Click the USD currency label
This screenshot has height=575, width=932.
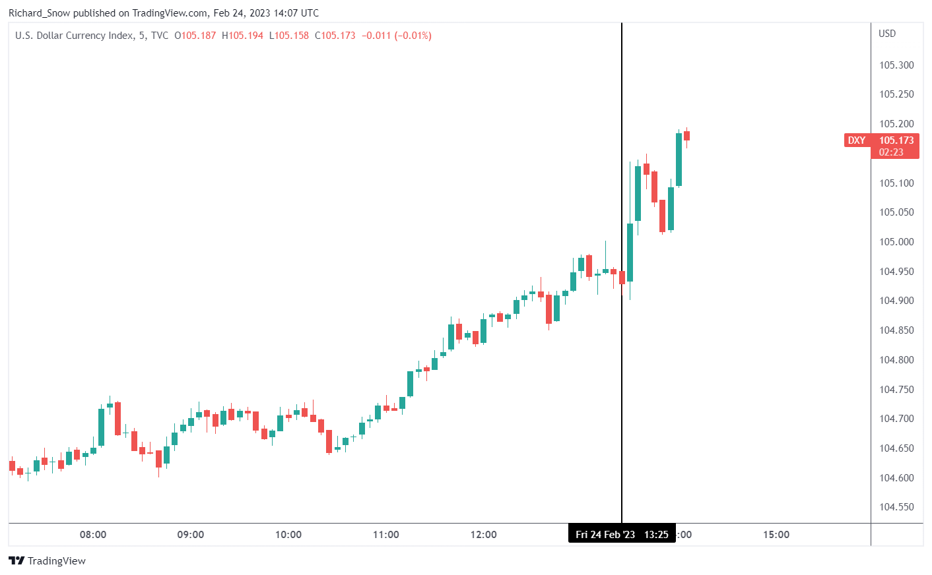[x=887, y=34]
